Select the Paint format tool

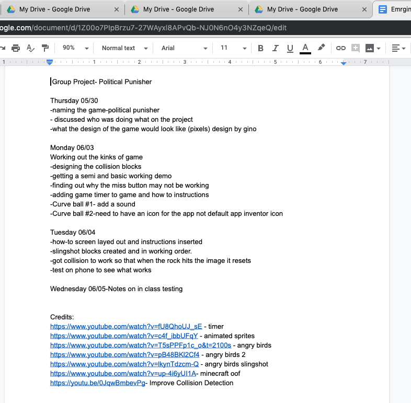[x=45, y=48]
